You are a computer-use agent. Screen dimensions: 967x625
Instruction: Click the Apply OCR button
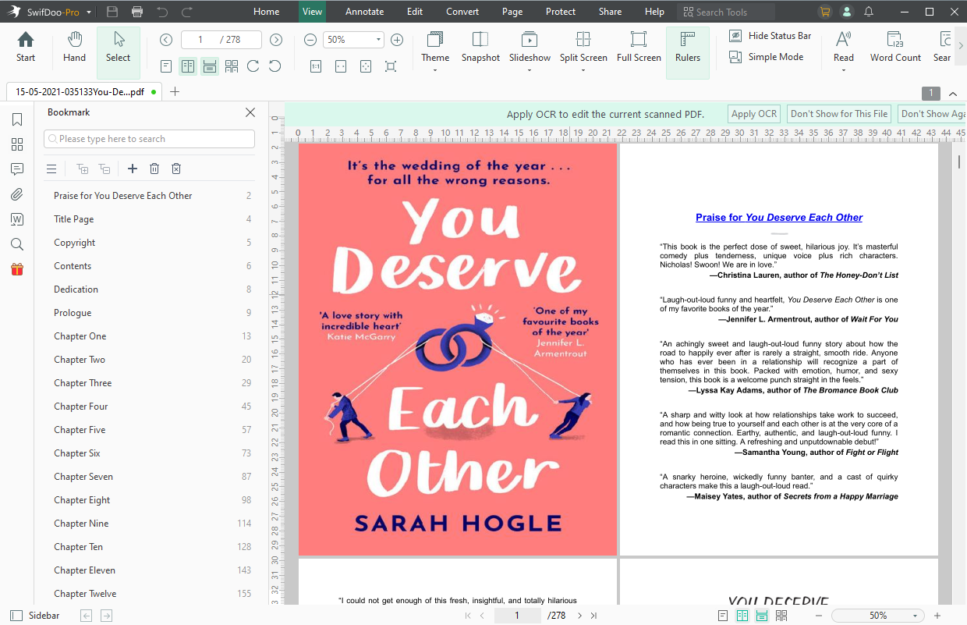coord(754,114)
